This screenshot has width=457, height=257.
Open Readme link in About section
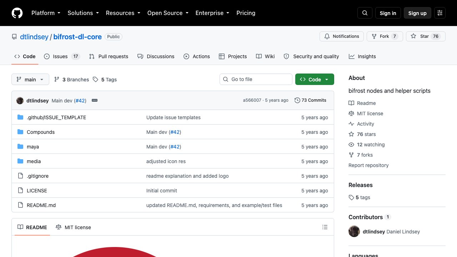362,103
